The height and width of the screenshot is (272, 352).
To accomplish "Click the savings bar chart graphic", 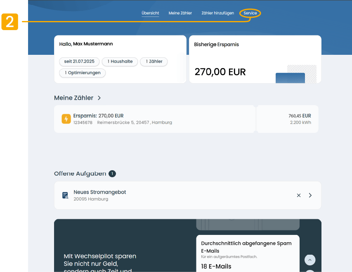I will [x=295, y=74].
